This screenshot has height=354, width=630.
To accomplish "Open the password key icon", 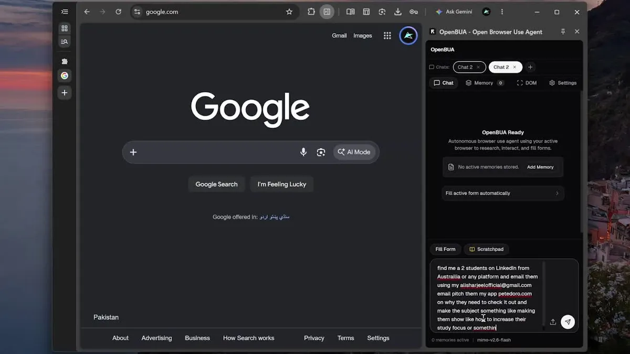I will click(x=414, y=12).
